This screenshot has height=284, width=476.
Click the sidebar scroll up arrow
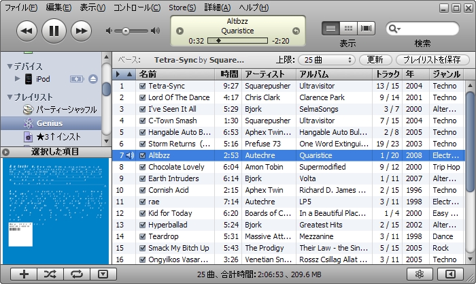click(x=106, y=57)
